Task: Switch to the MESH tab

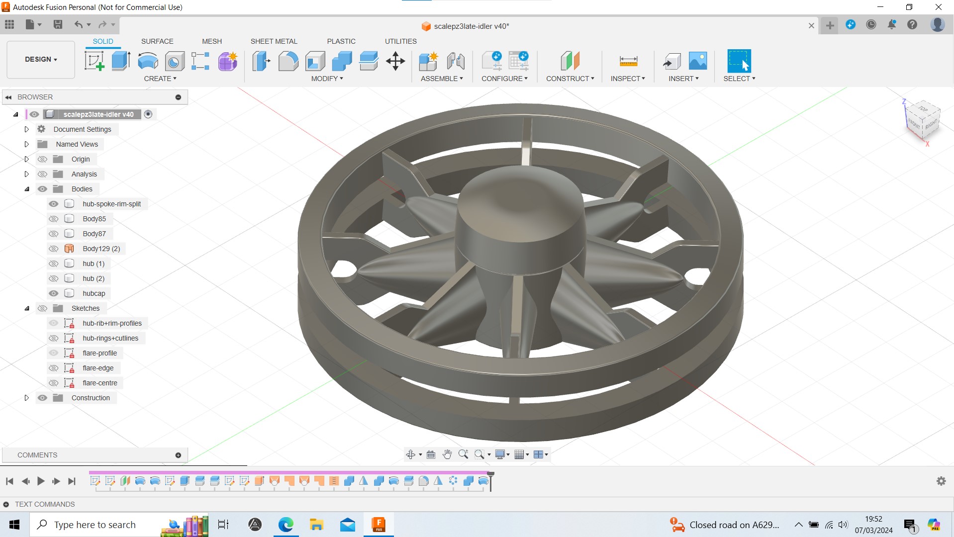Action: coord(212,41)
